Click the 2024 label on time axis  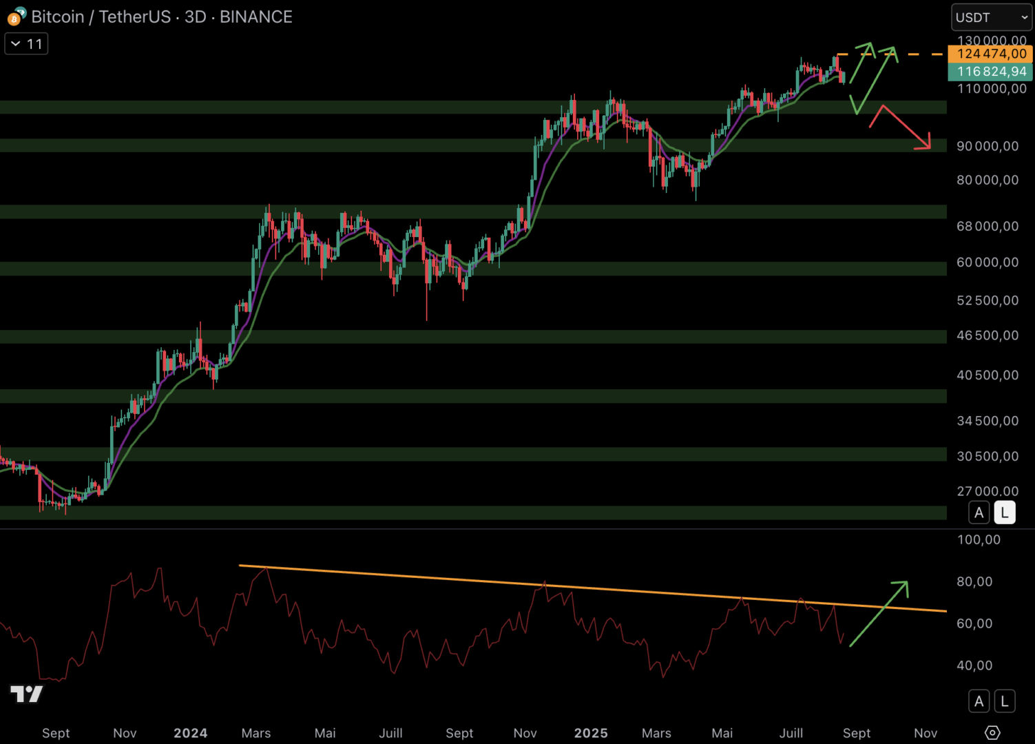[190, 733]
